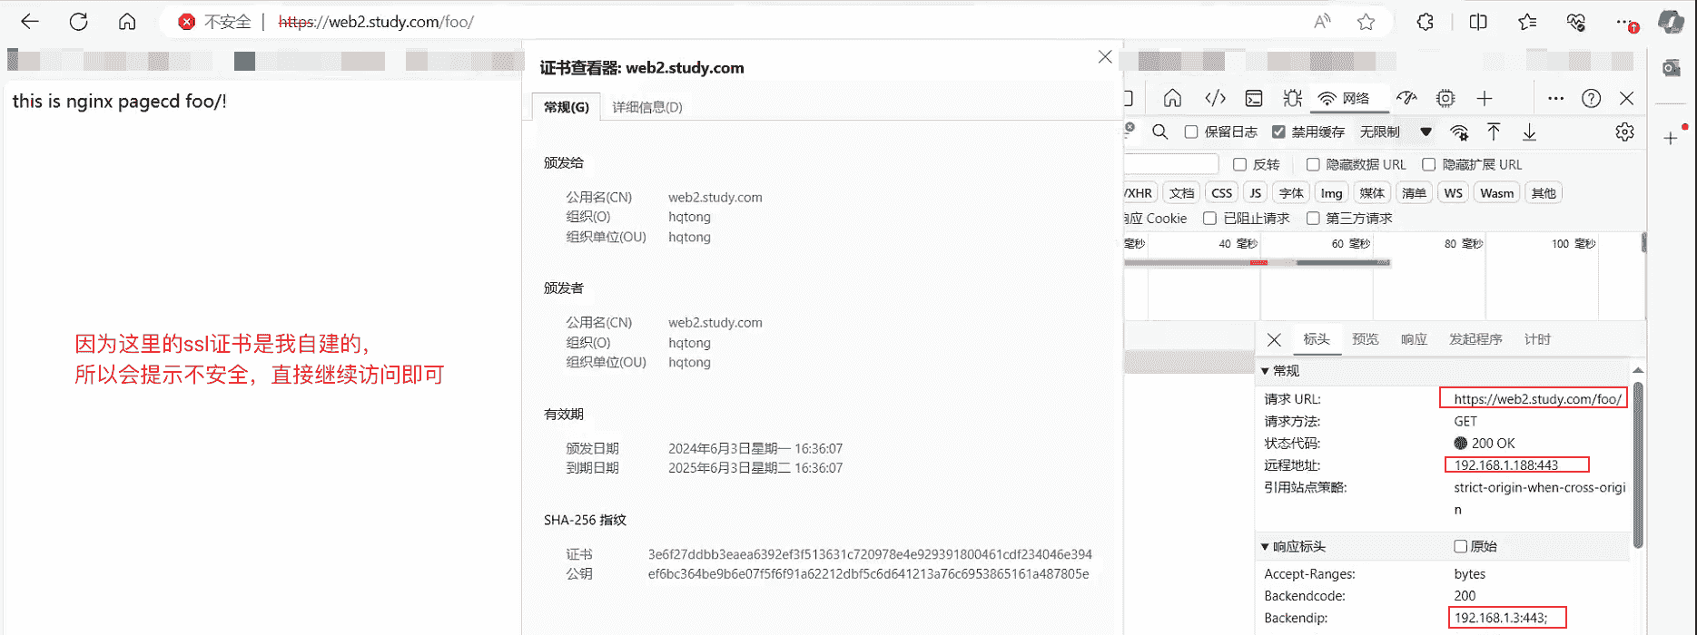Click the network filter text field
1697x635 pixels.
point(1170,164)
